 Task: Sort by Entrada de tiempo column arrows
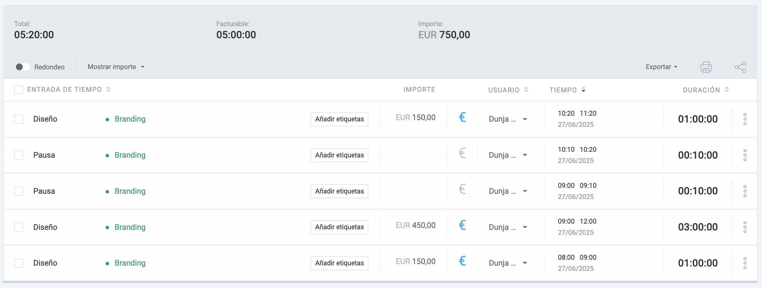coord(108,90)
